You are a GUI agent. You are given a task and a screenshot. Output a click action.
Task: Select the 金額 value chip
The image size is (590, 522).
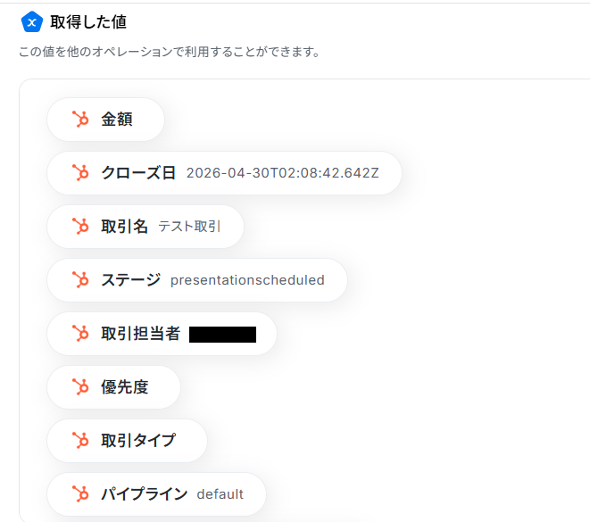[x=105, y=120]
